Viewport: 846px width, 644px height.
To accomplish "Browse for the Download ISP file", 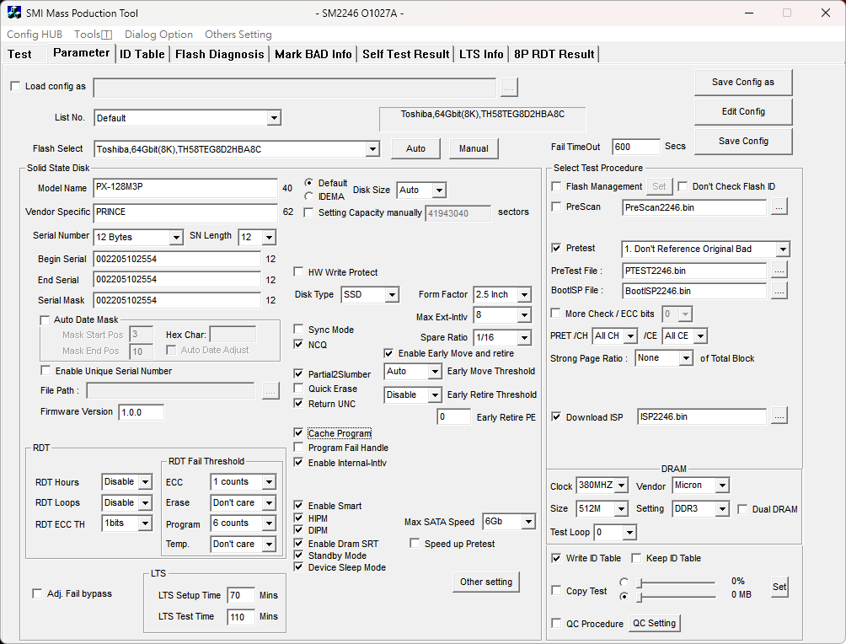I will pyautogui.click(x=779, y=416).
